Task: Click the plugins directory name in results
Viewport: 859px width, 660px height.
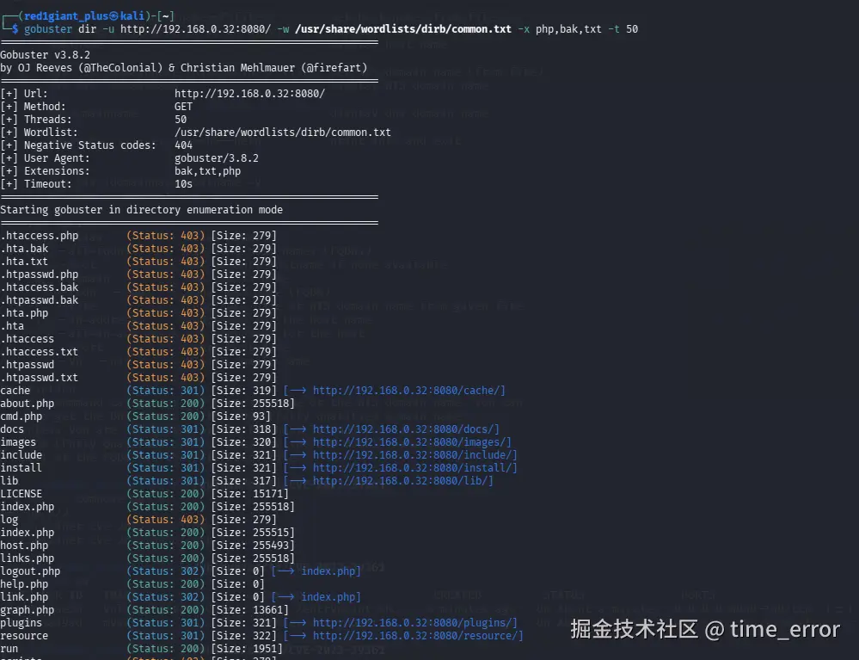Action: (x=21, y=623)
